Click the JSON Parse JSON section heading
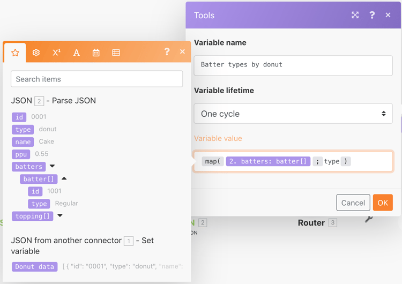Screen dimensions: 402x284 [x=53, y=101]
